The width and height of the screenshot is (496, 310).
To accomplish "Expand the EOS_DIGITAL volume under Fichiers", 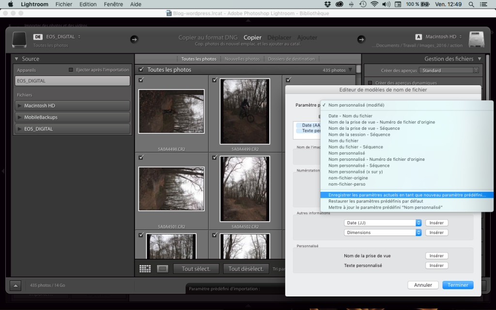I will (19, 129).
